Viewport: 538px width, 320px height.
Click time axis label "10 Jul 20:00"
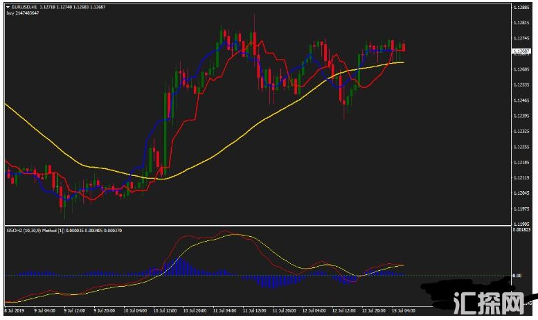coord(195,310)
